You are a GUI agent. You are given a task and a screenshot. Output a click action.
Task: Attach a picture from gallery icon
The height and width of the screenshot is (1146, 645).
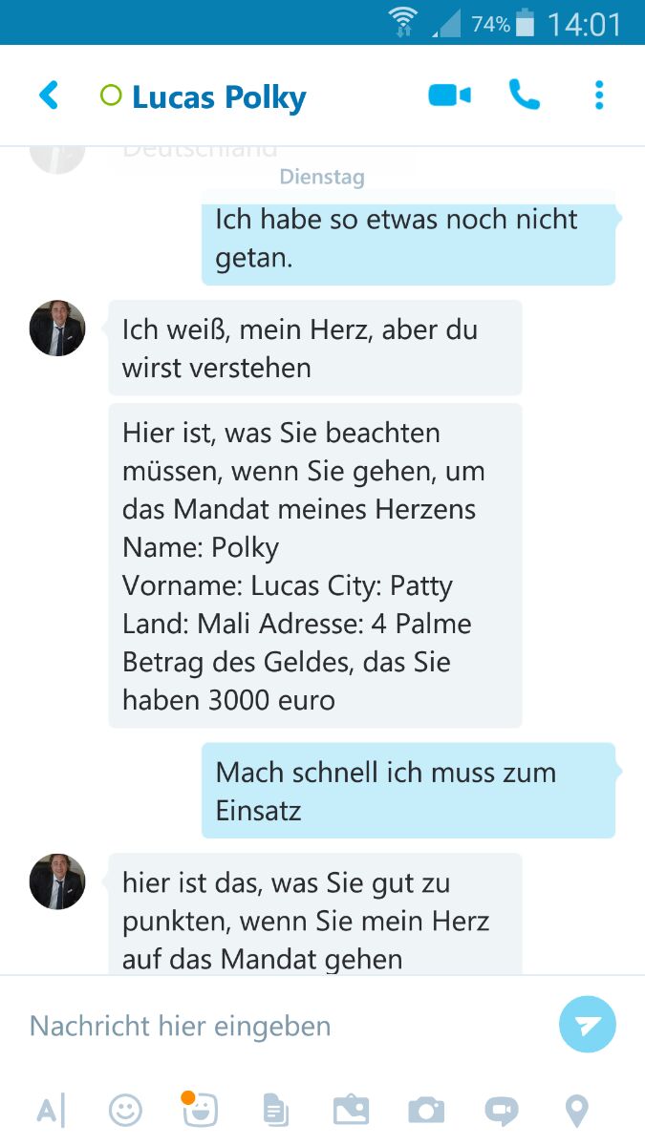[351, 1110]
